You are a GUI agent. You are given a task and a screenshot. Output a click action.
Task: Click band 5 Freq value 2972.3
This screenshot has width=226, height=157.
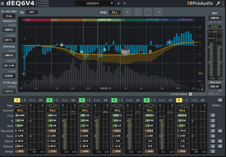(x=150, y=115)
